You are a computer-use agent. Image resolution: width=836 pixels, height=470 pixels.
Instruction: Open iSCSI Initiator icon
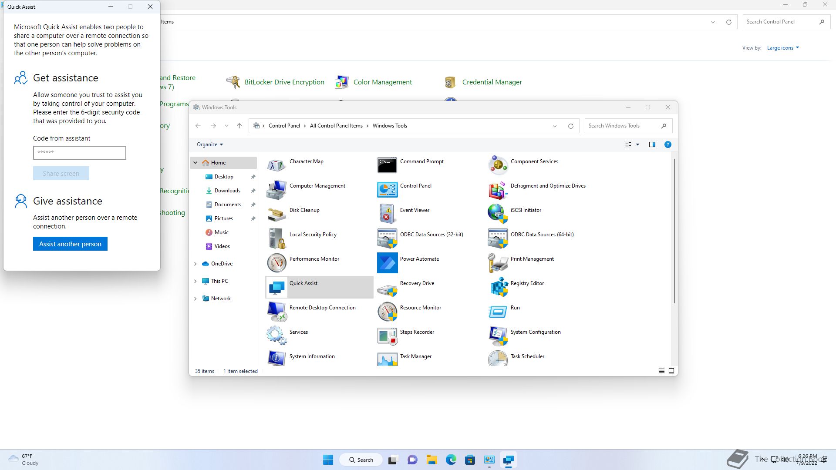pos(498,214)
